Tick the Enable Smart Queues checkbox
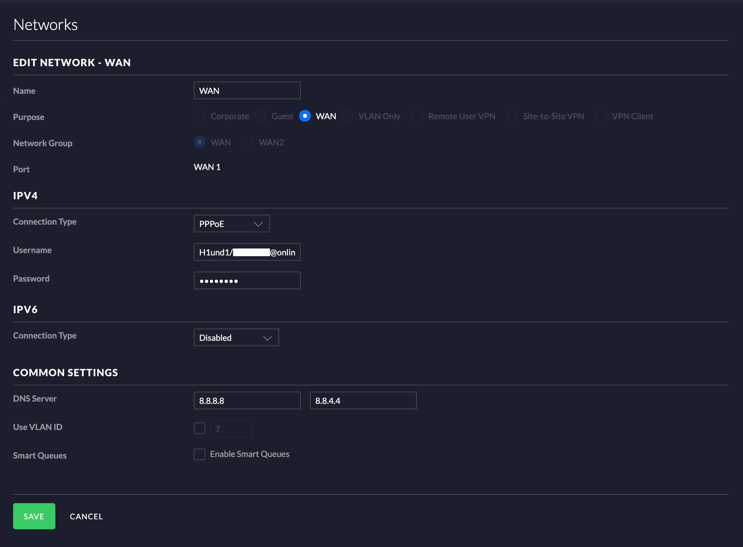743x547 pixels. [x=200, y=454]
